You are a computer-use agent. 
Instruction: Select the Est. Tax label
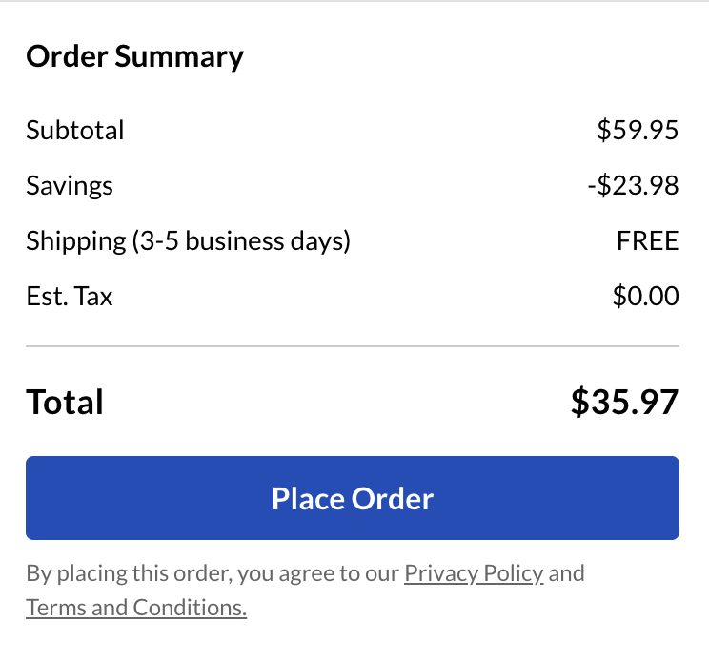(70, 297)
